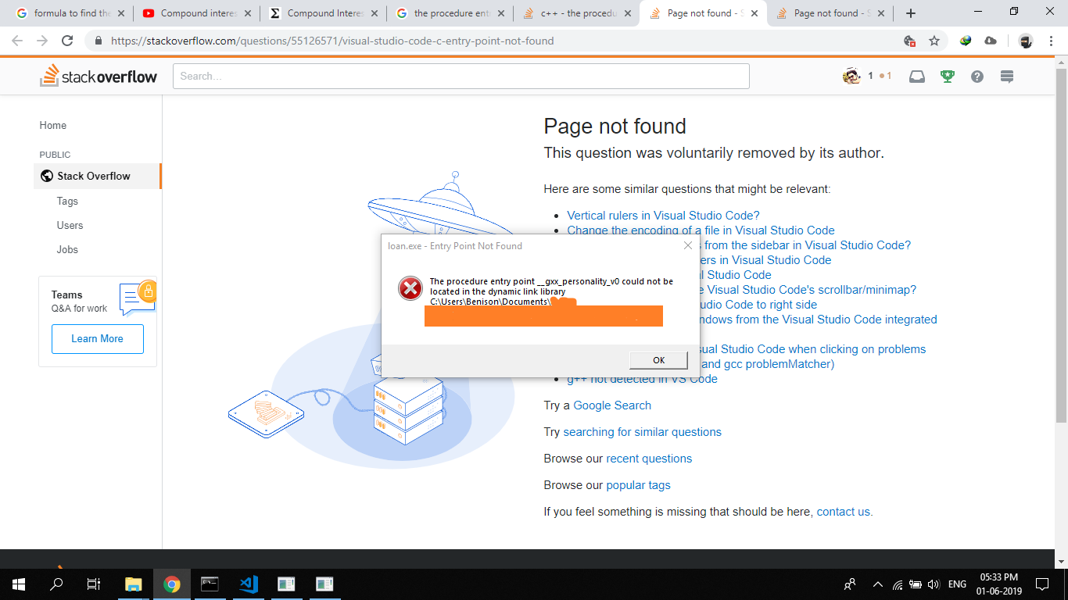Mute volume via the speaker icon

(933, 584)
